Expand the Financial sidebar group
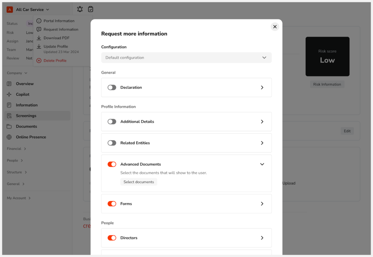Image resolution: width=373 pixels, height=257 pixels. pos(17,149)
